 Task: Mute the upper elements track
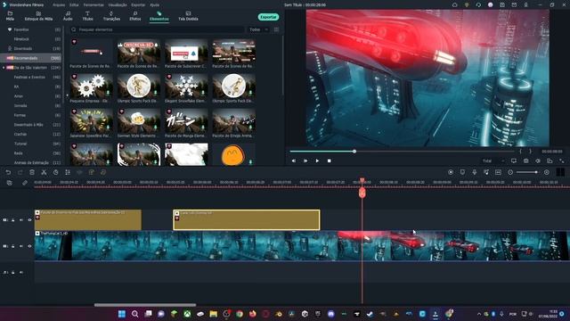coord(21,220)
